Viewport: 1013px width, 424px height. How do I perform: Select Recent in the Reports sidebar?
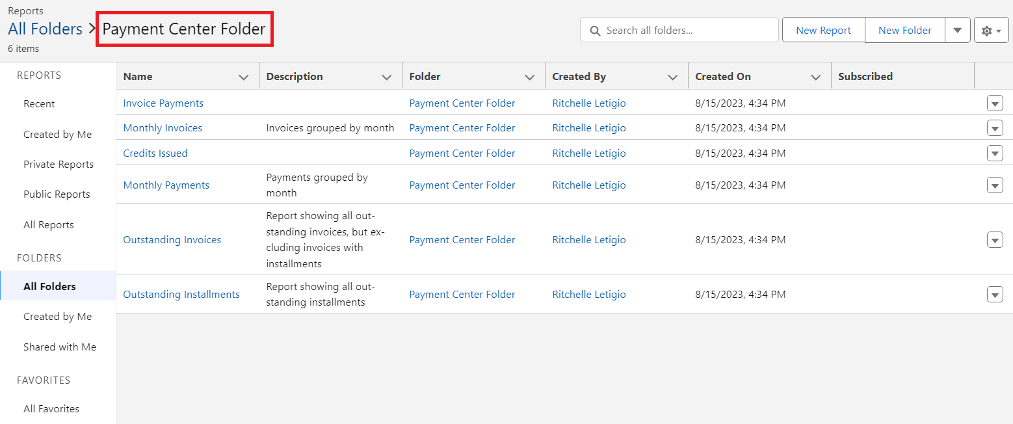39,104
